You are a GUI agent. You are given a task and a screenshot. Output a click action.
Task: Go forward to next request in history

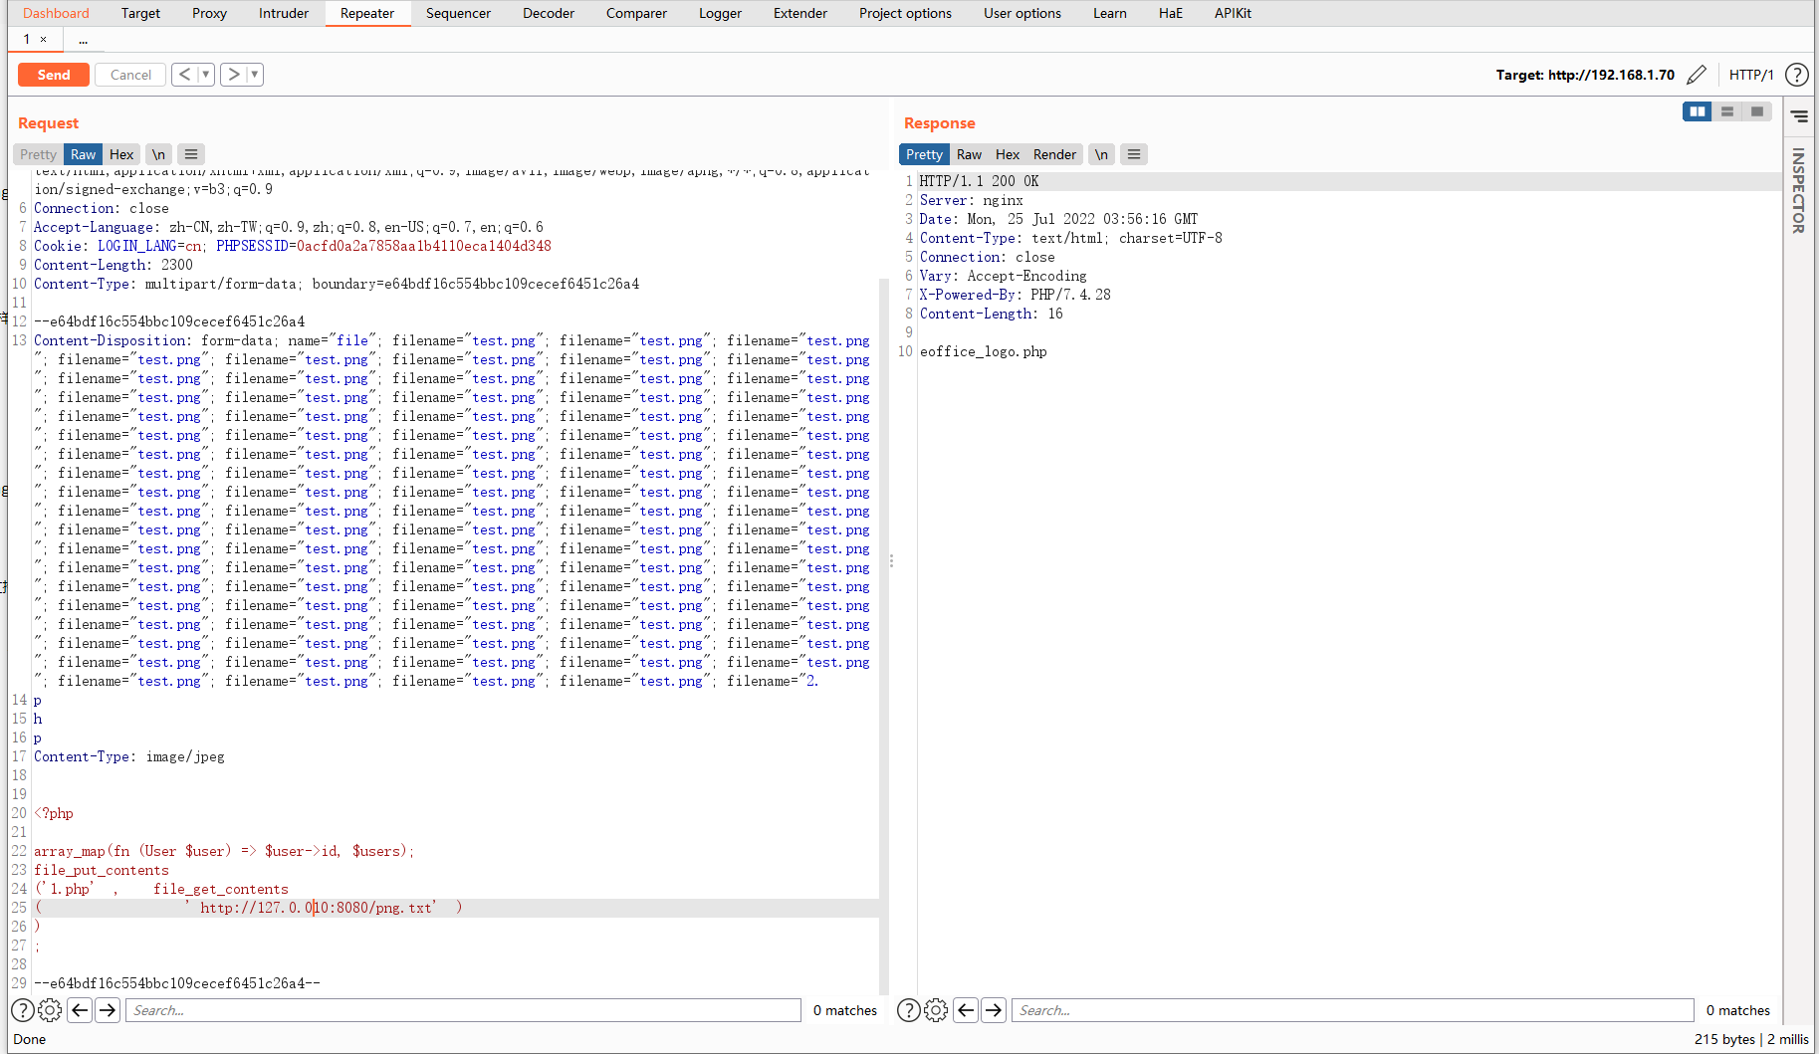(x=234, y=75)
